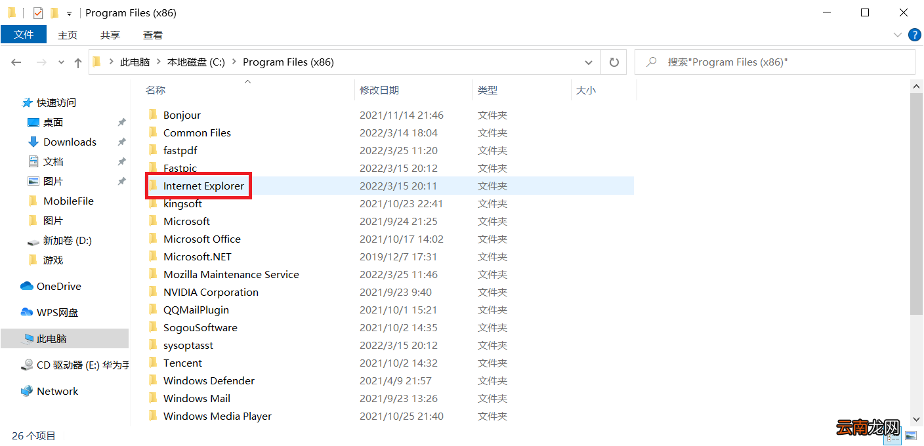
Task: Select the Internet Explorer folder
Action: (389, 186)
